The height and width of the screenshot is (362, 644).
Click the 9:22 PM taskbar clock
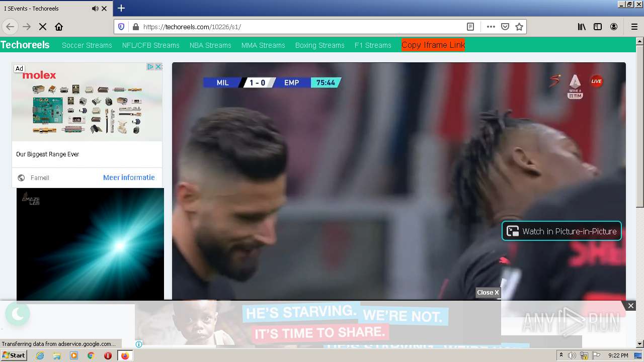(618, 355)
